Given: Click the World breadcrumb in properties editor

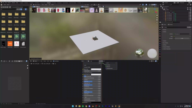Looking at the screenshot, I should coord(171,25).
